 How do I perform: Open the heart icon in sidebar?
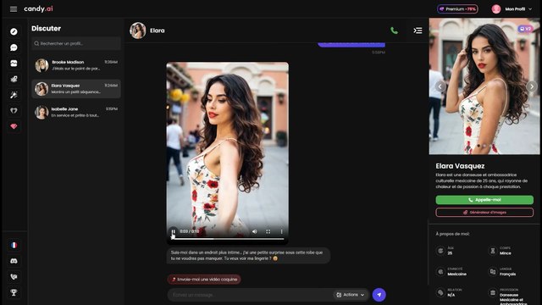click(14, 111)
